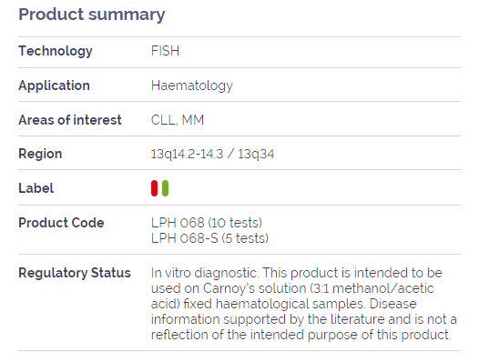The image size is (479, 362).
Task: Click LPH 068-S (5 tests) product code
Action: coord(209,238)
